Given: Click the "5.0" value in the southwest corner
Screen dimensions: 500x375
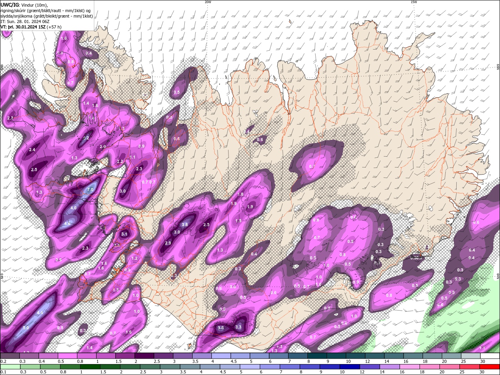Looking at the screenshot, I should coord(26,328).
